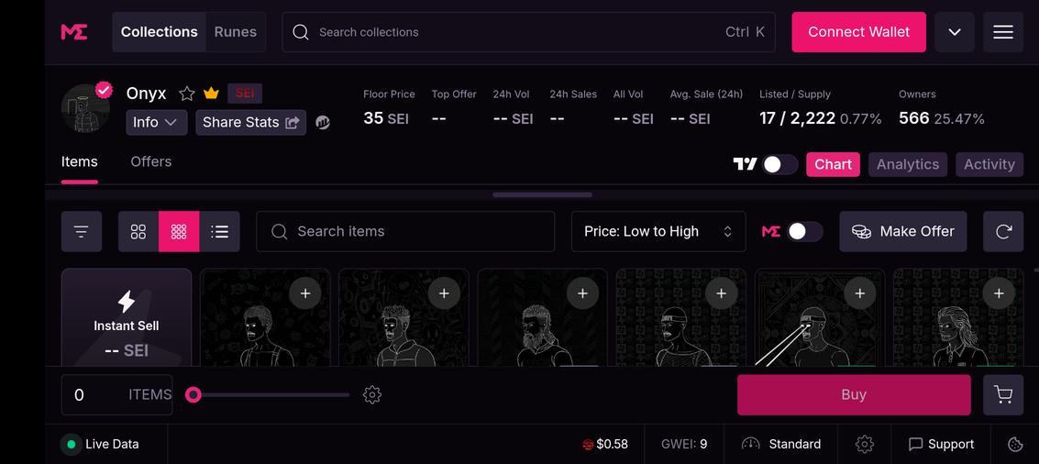Switch to the Offers tab
Image resolution: width=1039 pixels, height=464 pixels.
point(150,162)
